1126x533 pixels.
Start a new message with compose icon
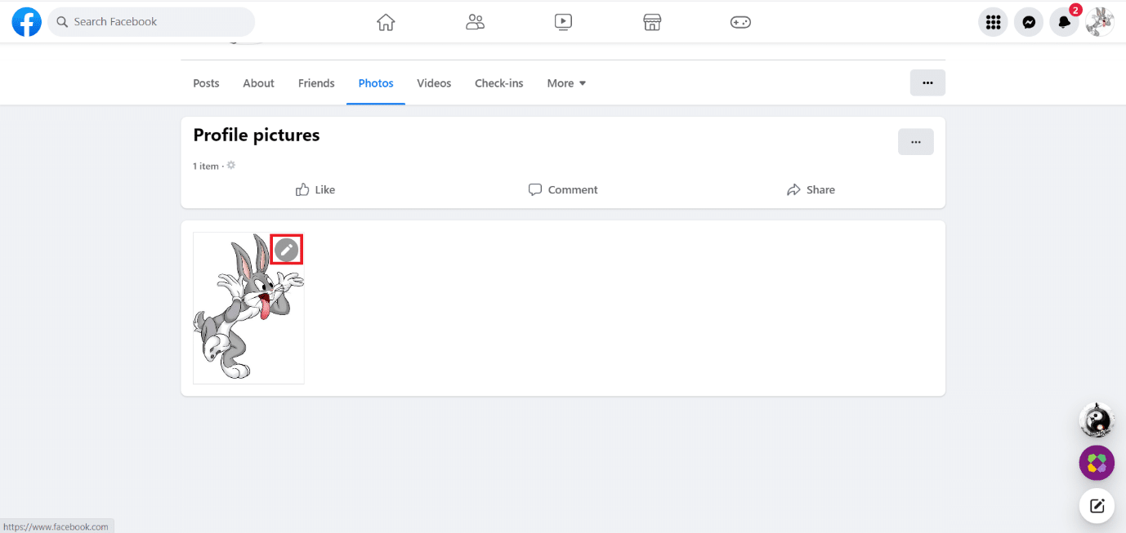pos(1097,505)
